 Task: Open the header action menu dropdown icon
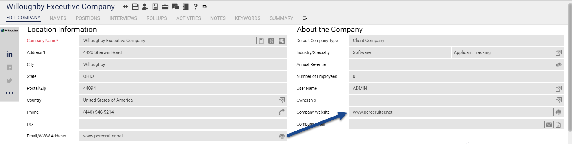[x=205, y=7]
